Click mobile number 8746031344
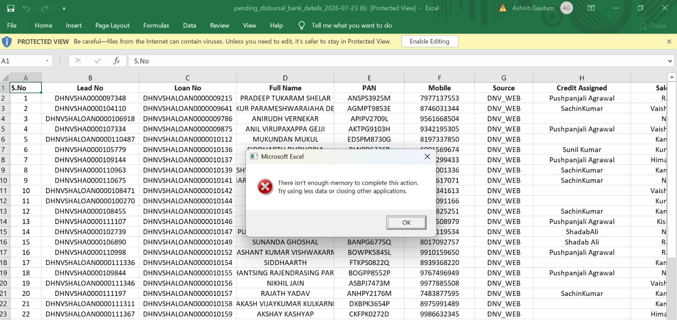Image resolution: width=677 pixels, height=320 pixels. (439, 109)
